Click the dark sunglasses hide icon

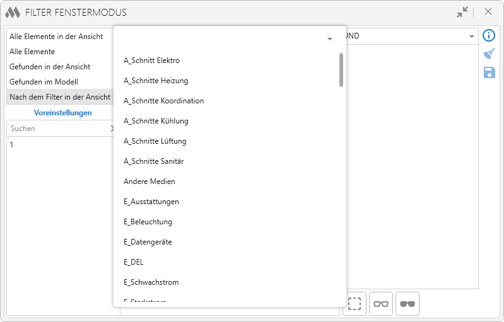[x=407, y=304]
